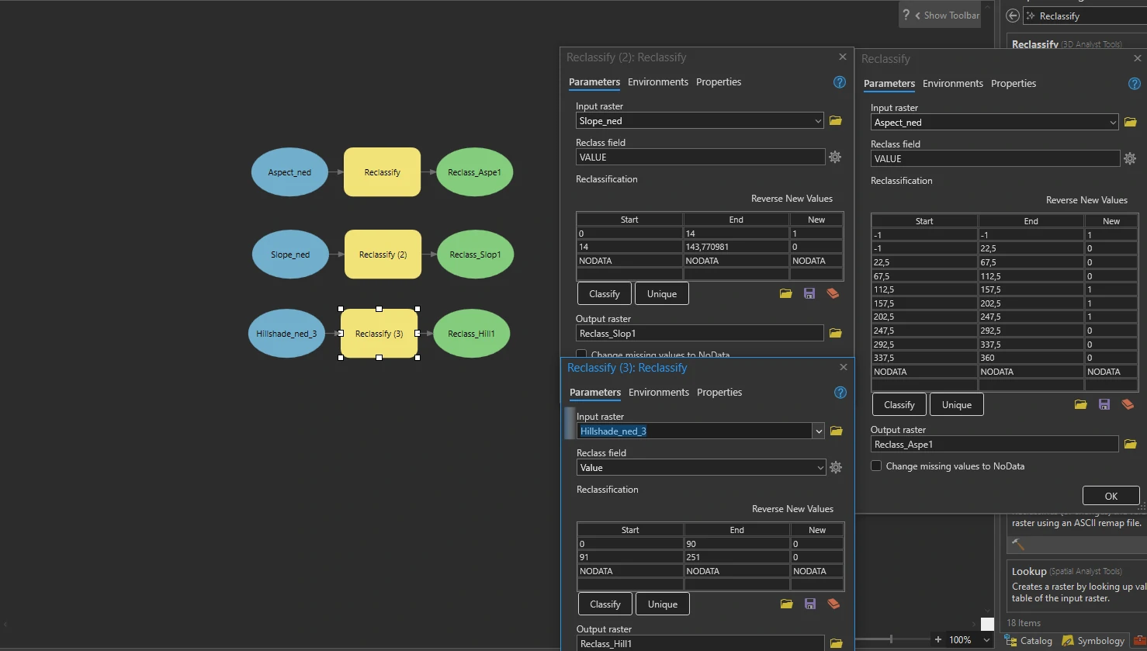Screen dimensions: 1147x651
Task: Select the Reclass_Hill1 output oval
Action: [x=471, y=334]
